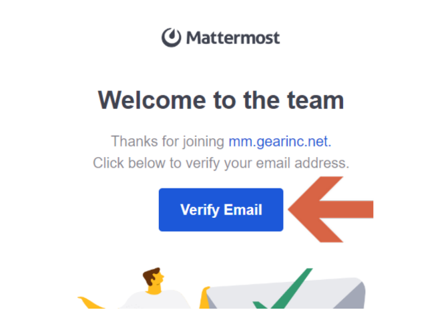Viewport: 448px width, 312px height.
Task: Click the Verify Email button
Action: pyautogui.click(x=221, y=210)
